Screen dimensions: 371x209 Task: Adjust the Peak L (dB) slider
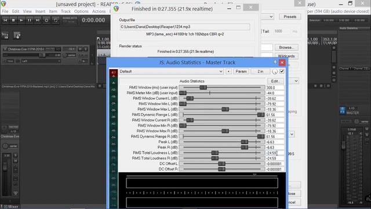click(222, 142)
